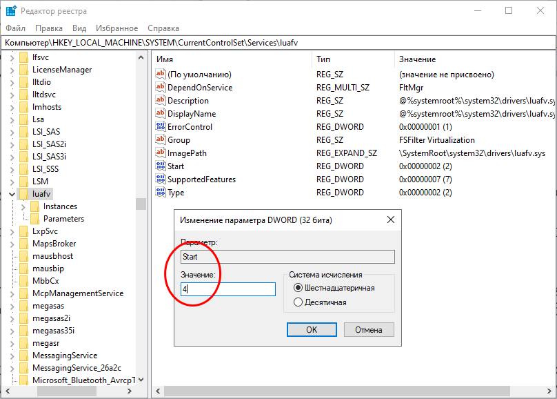
Task: Click the Тип column header
Action: point(354,59)
